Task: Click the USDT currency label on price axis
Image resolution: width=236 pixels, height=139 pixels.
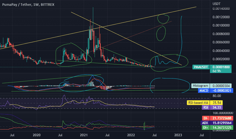Action: 217,4
